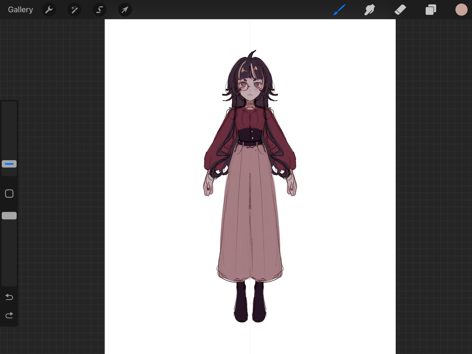Click the brush size slider handle
The image size is (472, 354).
tap(9, 164)
